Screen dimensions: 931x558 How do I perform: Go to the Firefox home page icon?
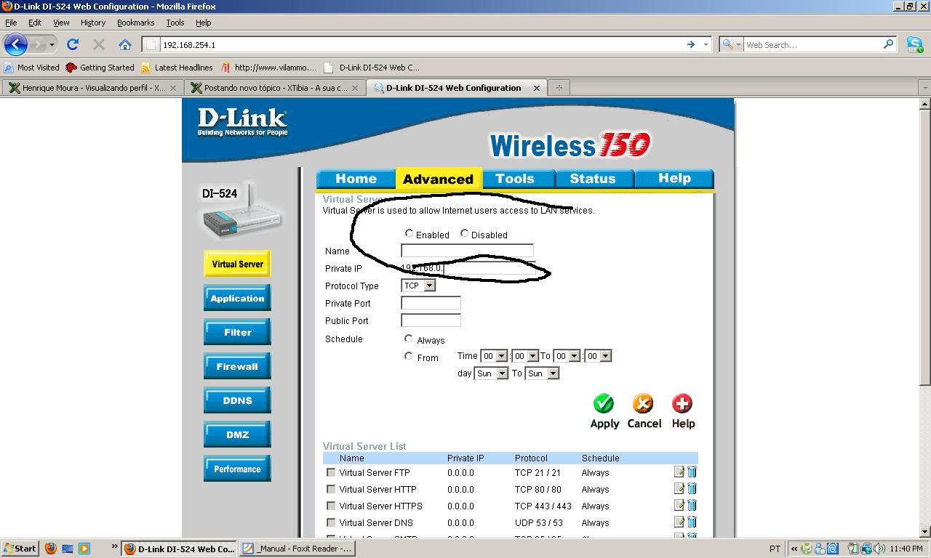click(x=125, y=44)
